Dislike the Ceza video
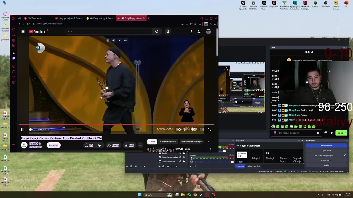The image size is (353, 198). (x=100, y=145)
